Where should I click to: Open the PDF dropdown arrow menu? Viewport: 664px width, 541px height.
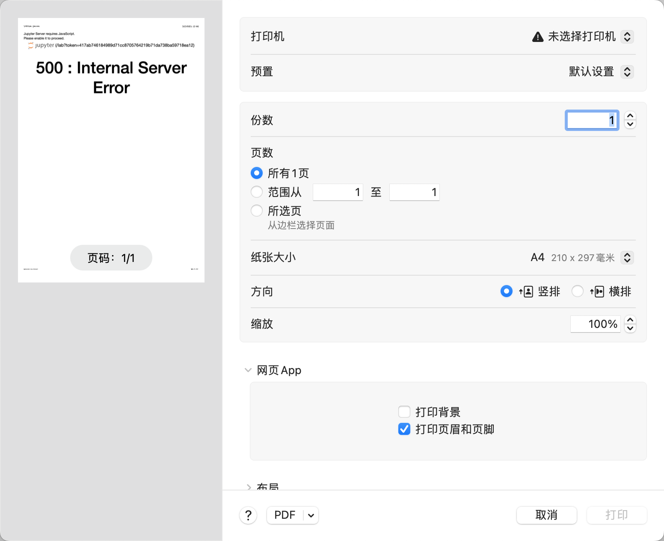pos(311,515)
